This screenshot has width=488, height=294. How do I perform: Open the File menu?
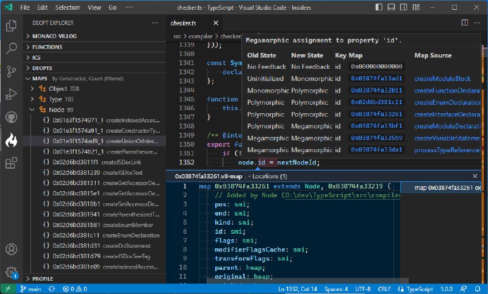25,7
